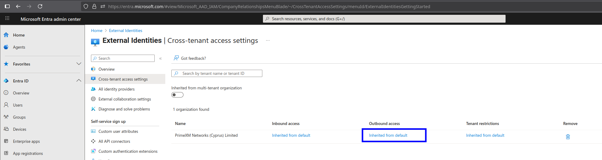Image resolution: width=602 pixels, height=160 pixels.
Task: Click the Outbound access column header
Action: [384, 123]
